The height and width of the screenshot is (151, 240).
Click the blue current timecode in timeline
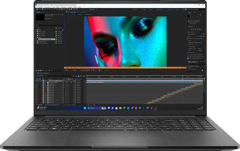point(40,76)
